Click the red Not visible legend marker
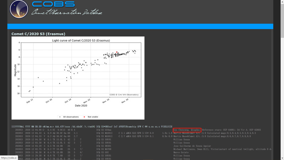The image size is (284, 160). click(x=84, y=116)
